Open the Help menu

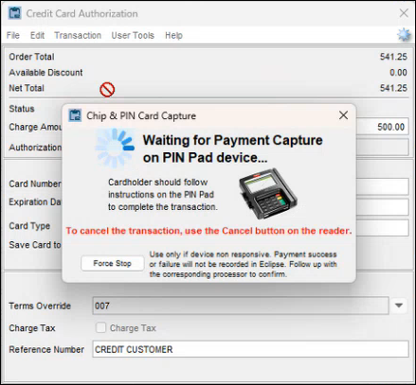(x=173, y=35)
